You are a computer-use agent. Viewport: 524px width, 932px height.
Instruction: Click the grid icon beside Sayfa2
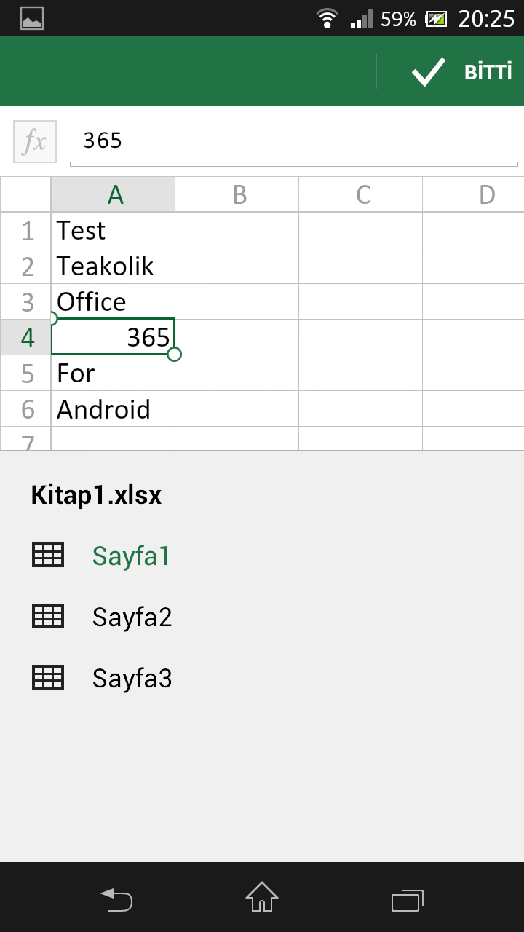[48, 617]
